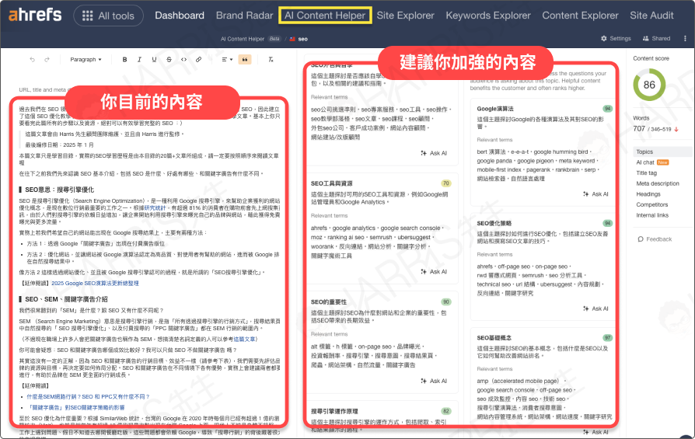Viewport: 695px width, 439px height.
Task: Toggle strikethrough formatting
Action: (x=169, y=59)
